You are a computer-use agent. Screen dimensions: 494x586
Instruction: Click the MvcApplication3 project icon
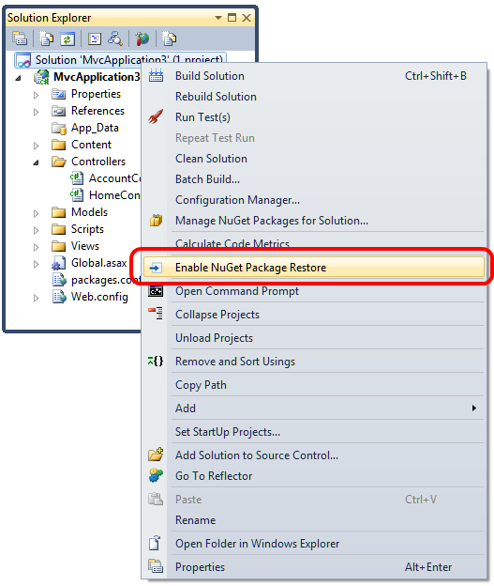tap(41, 77)
